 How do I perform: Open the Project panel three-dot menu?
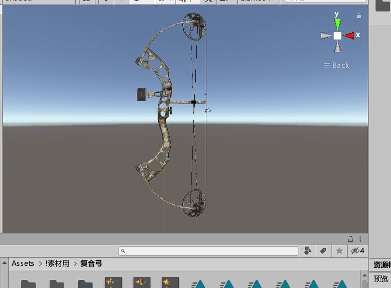360,239
